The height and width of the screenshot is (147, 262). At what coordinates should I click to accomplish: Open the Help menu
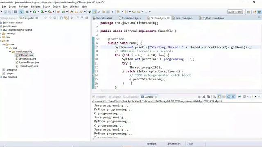pos(84,7)
